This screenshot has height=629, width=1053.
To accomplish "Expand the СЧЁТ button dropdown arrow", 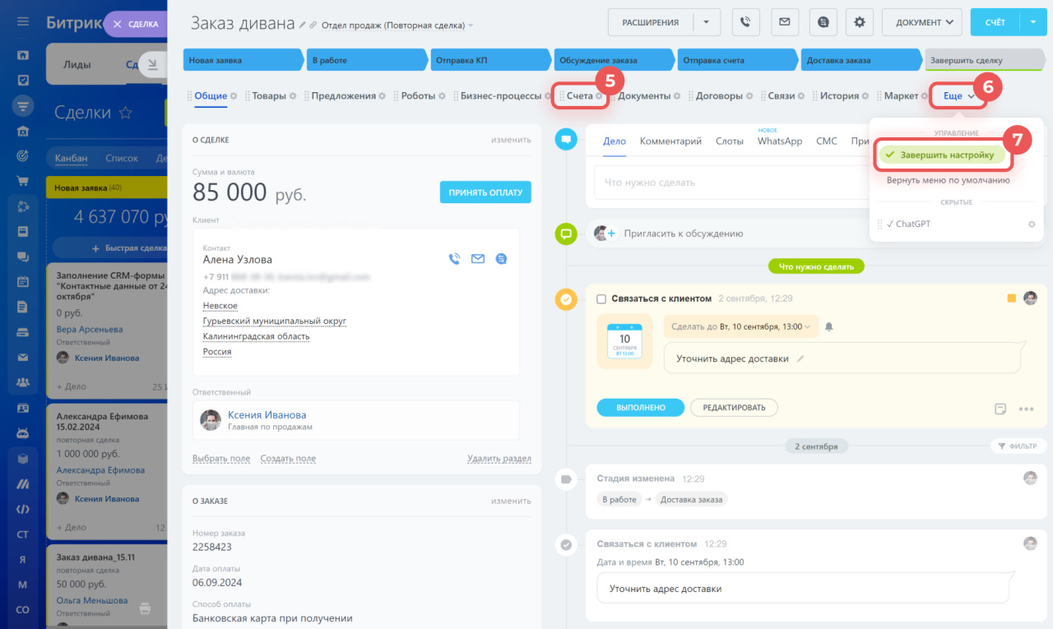I will pyautogui.click(x=1032, y=22).
